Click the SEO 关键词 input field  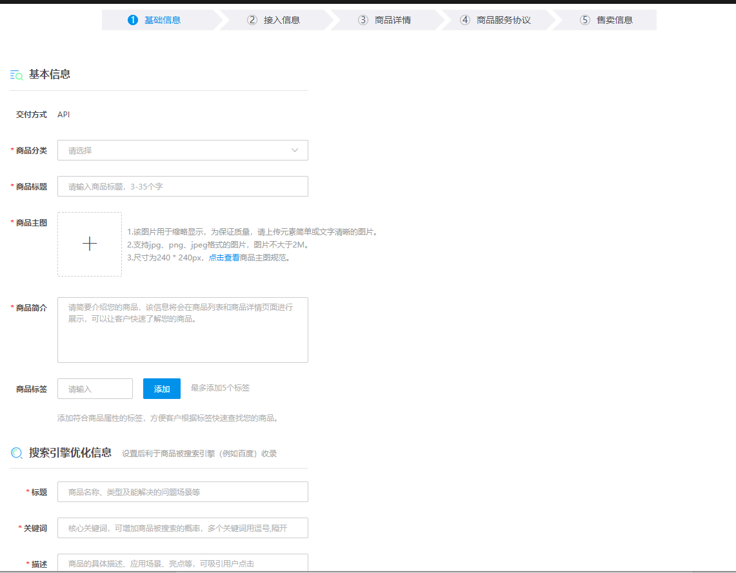pyautogui.click(x=183, y=528)
